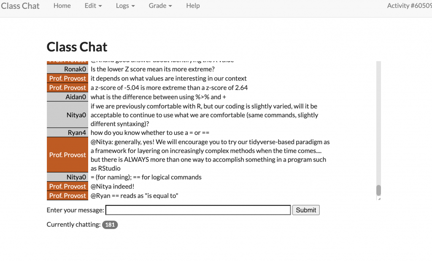The width and height of the screenshot is (432, 261).
Task: Expand the Edit dropdown menu
Action: [93, 6]
